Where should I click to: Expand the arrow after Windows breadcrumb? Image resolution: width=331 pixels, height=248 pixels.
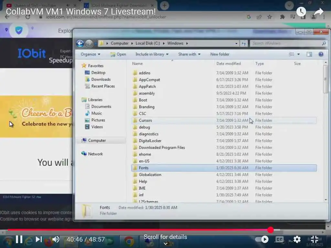click(x=187, y=43)
